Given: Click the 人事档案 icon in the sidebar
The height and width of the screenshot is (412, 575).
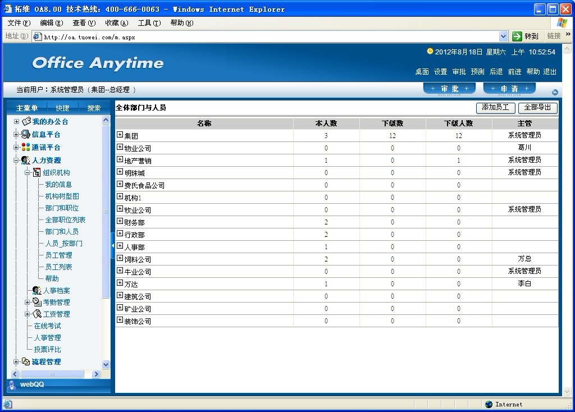Looking at the screenshot, I should (x=37, y=291).
